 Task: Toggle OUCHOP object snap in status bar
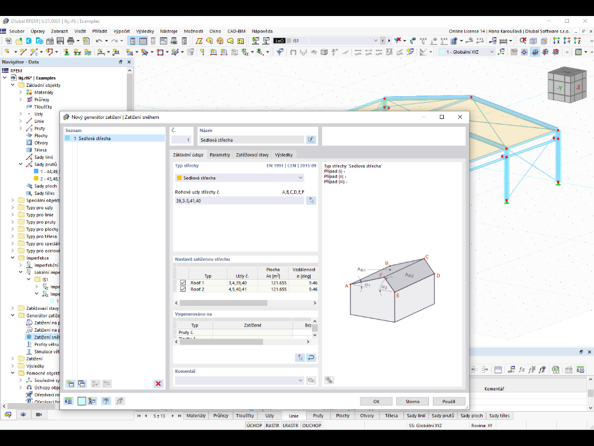click(312, 425)
